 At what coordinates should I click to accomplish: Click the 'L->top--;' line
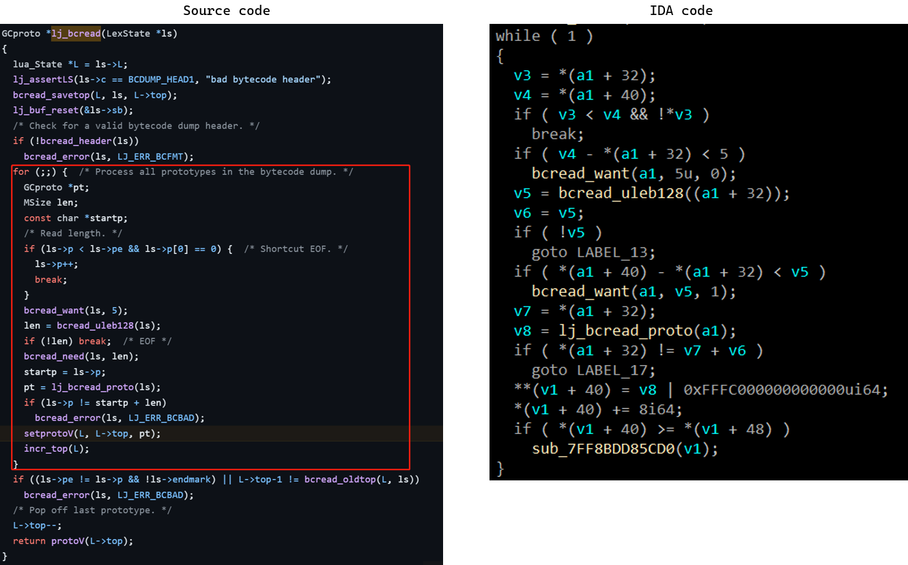[38, 525]
